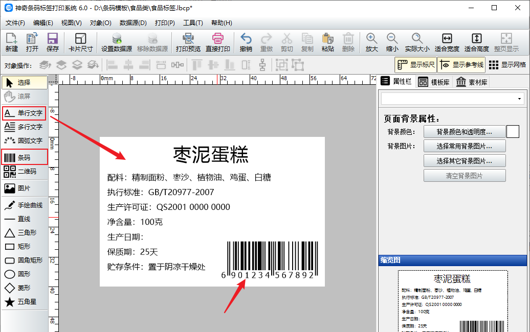Open the 对象(O) menu
The image size is (530, 332).
(x=100, y=23)
